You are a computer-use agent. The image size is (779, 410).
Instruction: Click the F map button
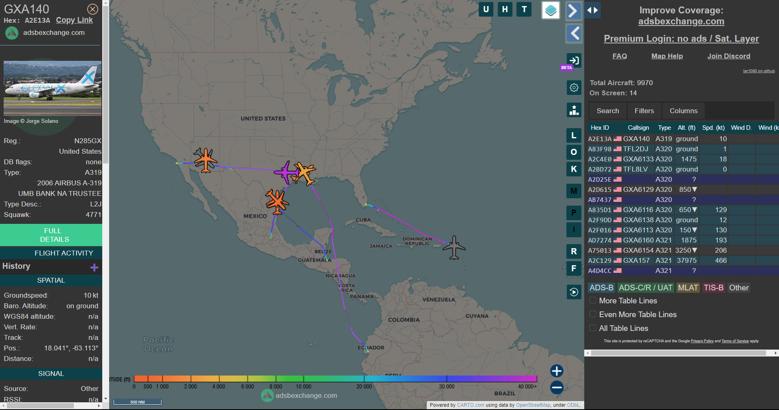(x=574, y=268)
